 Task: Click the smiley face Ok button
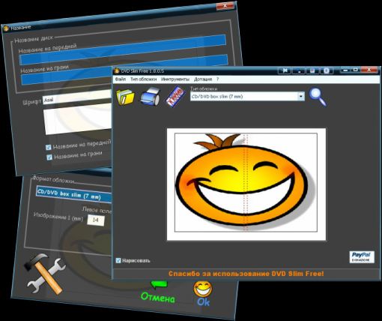[203, 294]
